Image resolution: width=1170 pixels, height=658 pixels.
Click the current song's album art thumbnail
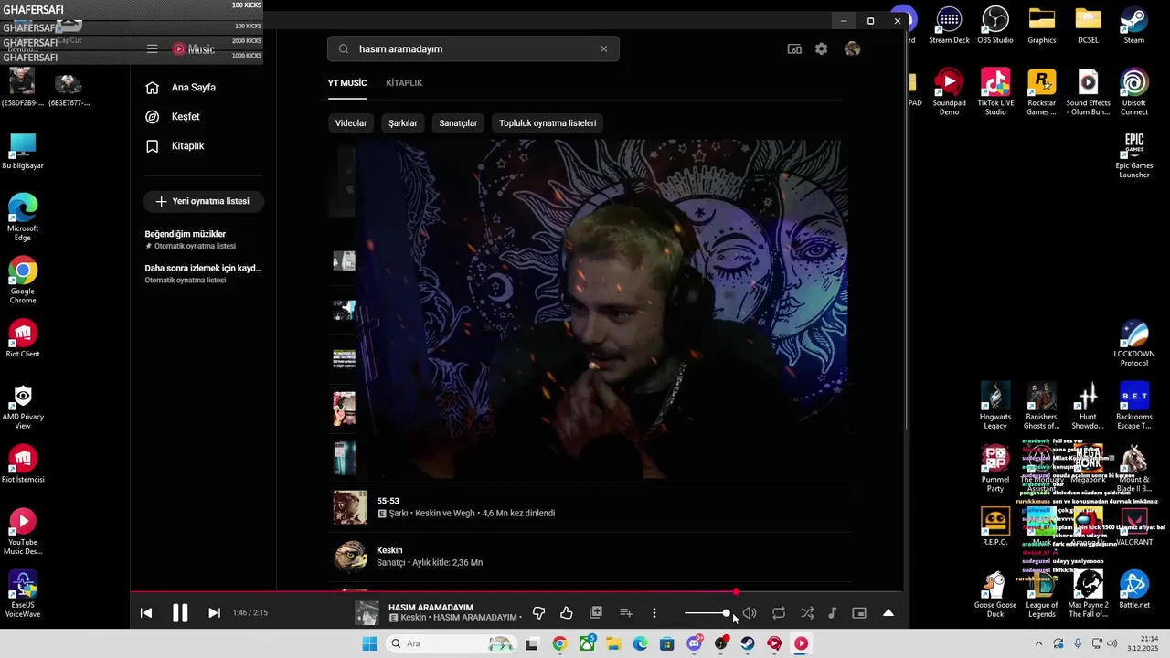[367, 613]
